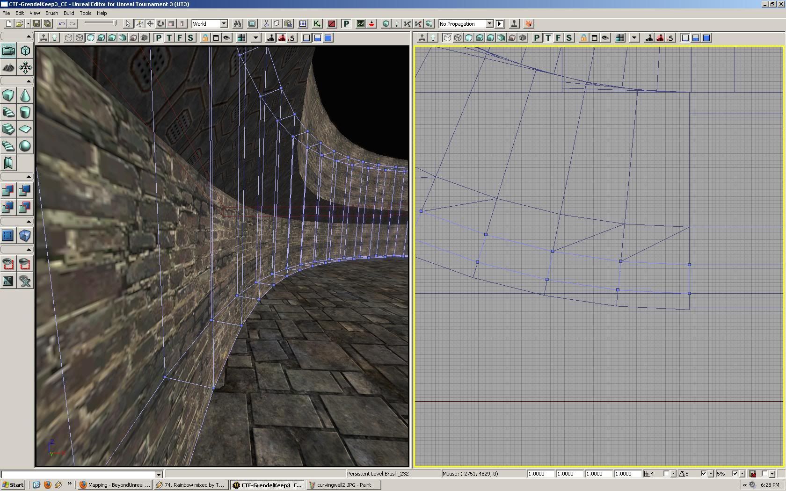Click the CSG Add button

[8, 190]
